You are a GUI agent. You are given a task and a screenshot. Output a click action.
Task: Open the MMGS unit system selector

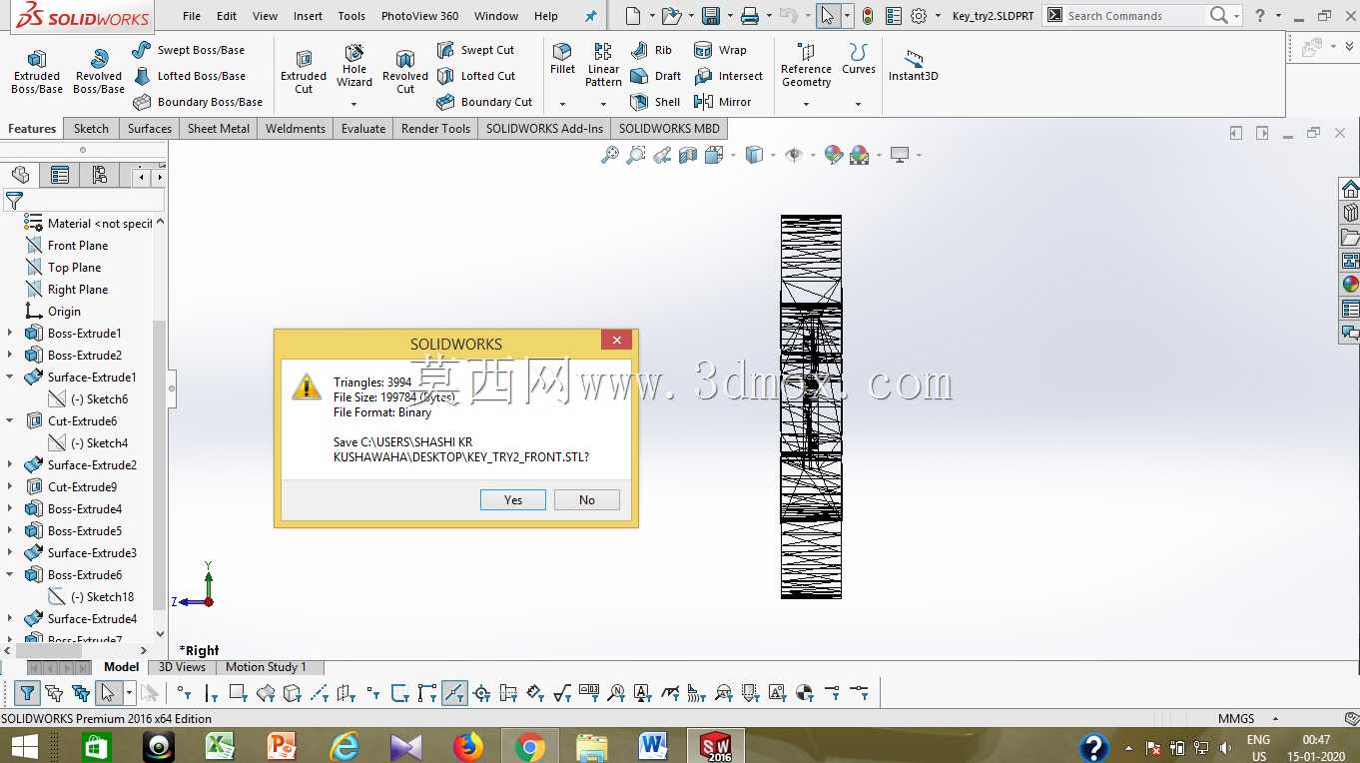[1248, 718]
